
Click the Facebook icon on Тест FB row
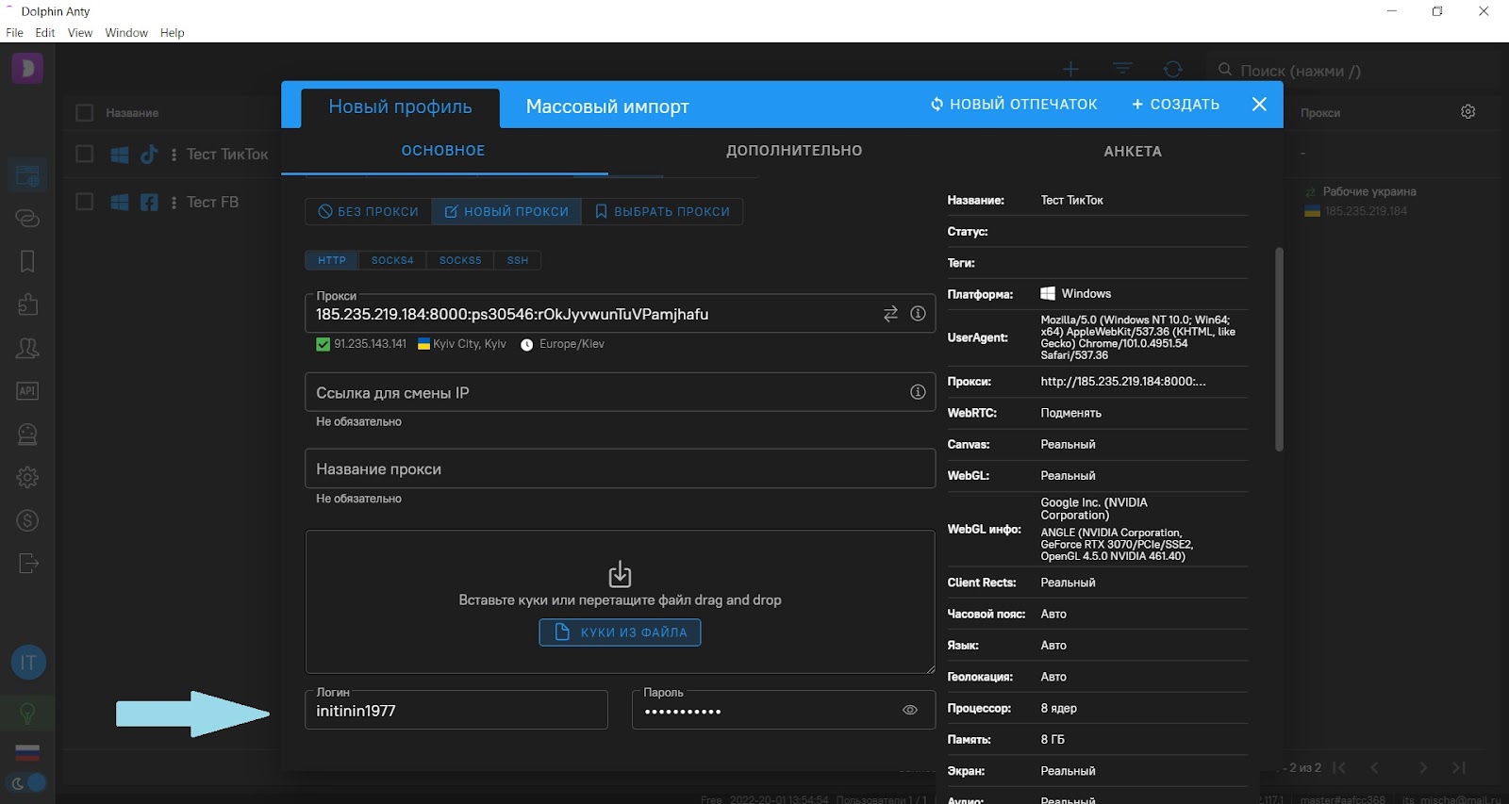(x=149, y=202)
